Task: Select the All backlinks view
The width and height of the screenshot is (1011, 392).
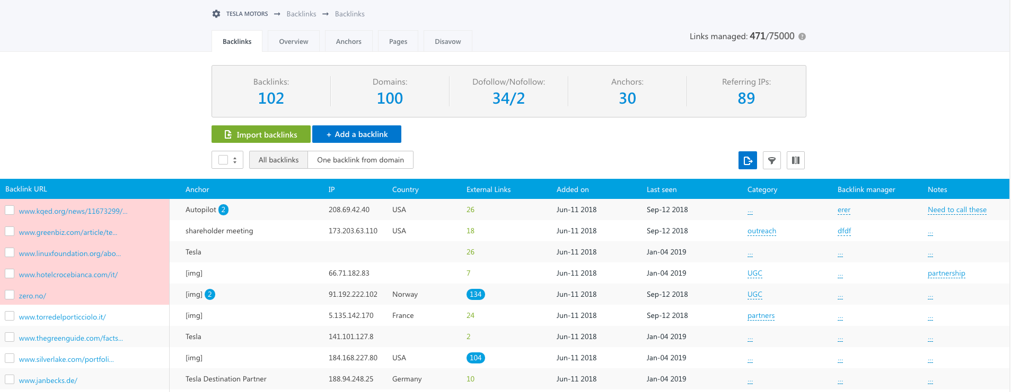Action: point(278,160)
